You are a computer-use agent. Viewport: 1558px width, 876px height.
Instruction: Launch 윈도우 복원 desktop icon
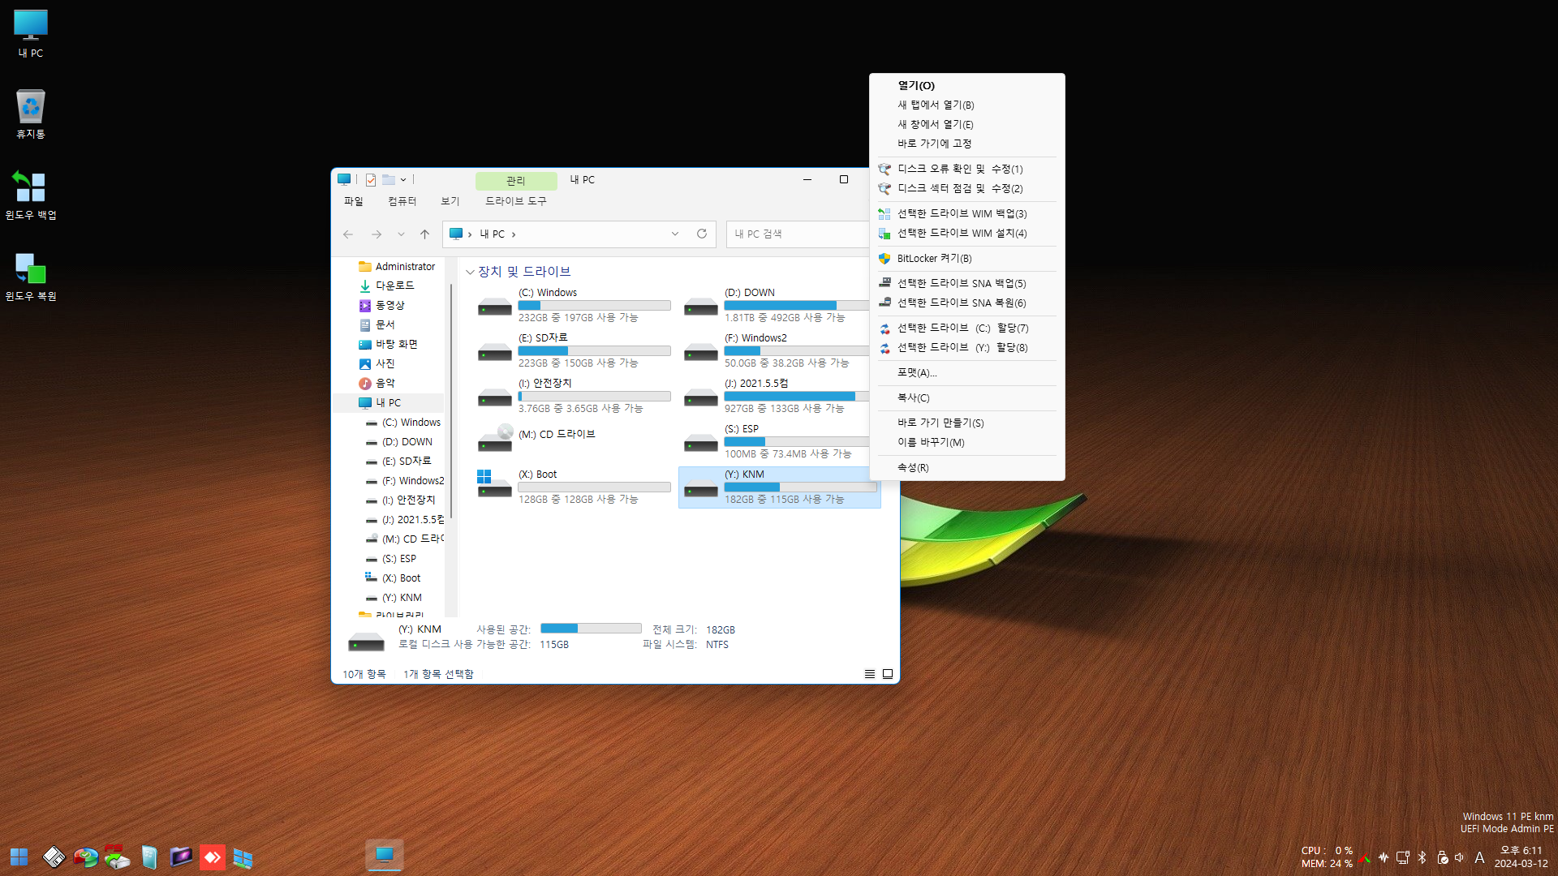pyautogui.click(x=31, y=277)
